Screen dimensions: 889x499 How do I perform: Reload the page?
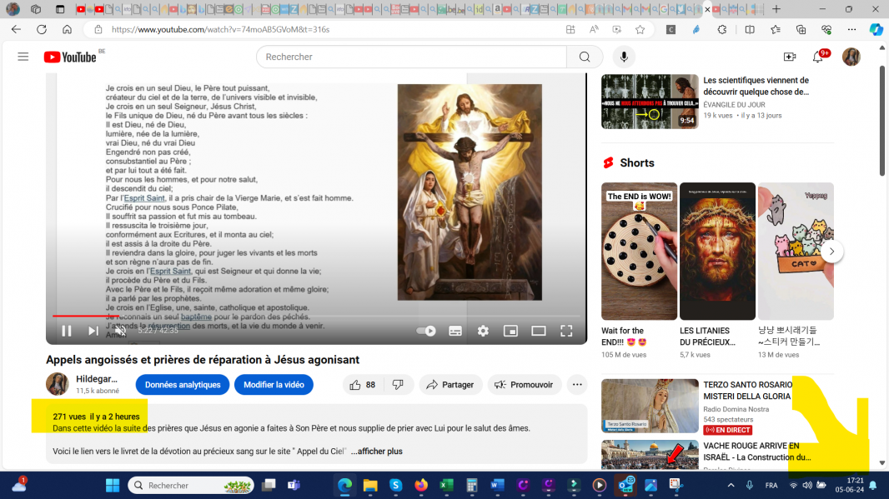(x=42, y=29)
